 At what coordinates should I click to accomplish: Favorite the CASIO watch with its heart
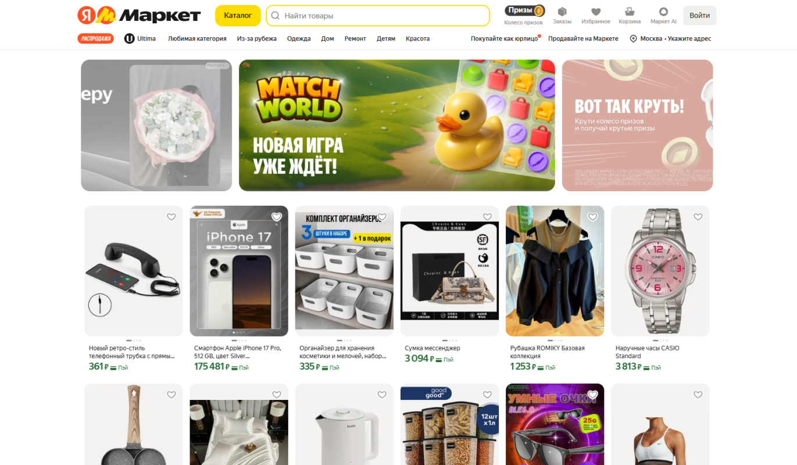[x=698, y=217]
